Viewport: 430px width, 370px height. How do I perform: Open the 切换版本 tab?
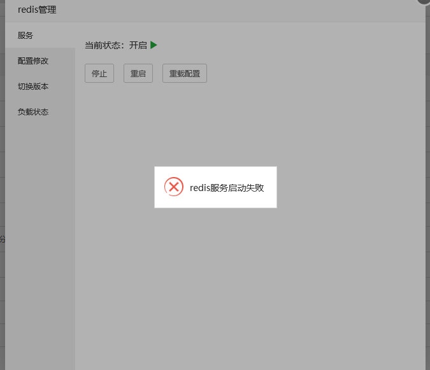pos(40,87)
